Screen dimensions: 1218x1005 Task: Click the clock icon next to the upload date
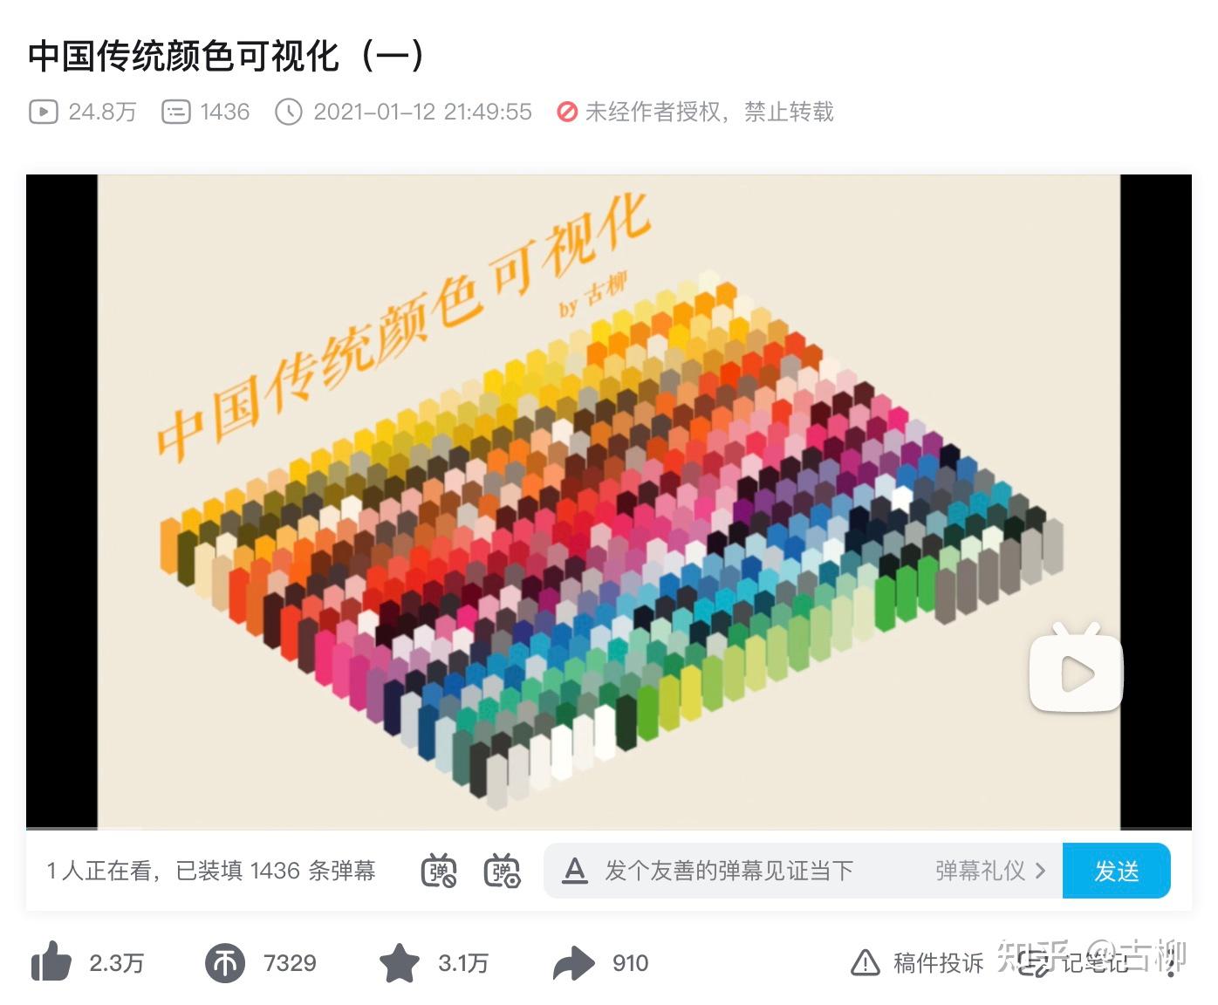click(x=289, y=112)
